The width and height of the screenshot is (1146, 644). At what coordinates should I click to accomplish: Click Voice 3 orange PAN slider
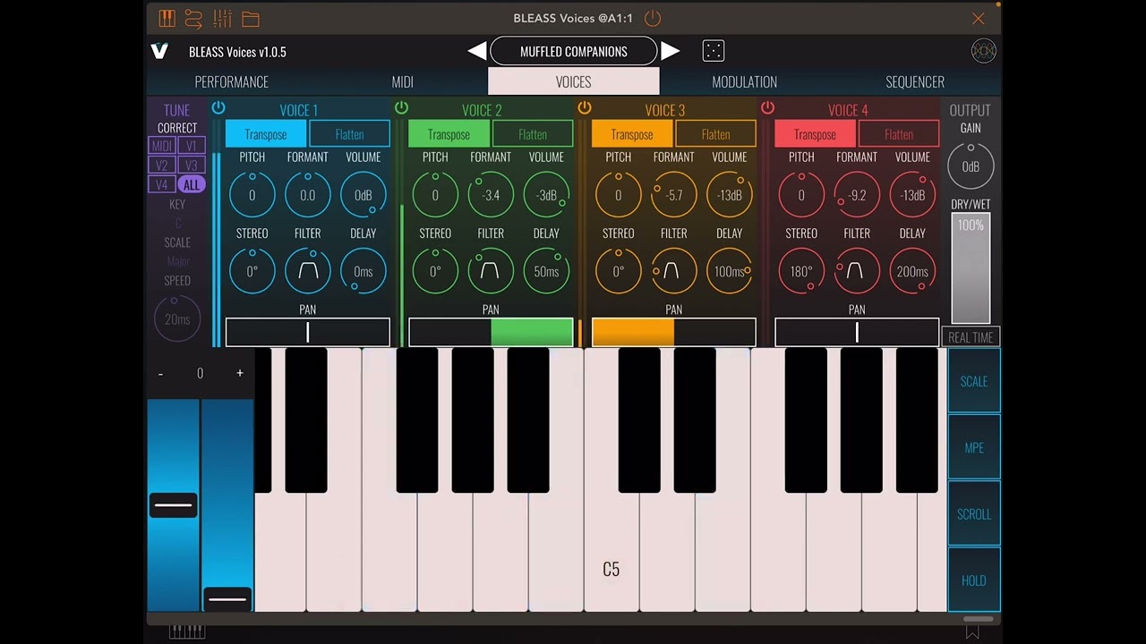[x=673, y=333]
